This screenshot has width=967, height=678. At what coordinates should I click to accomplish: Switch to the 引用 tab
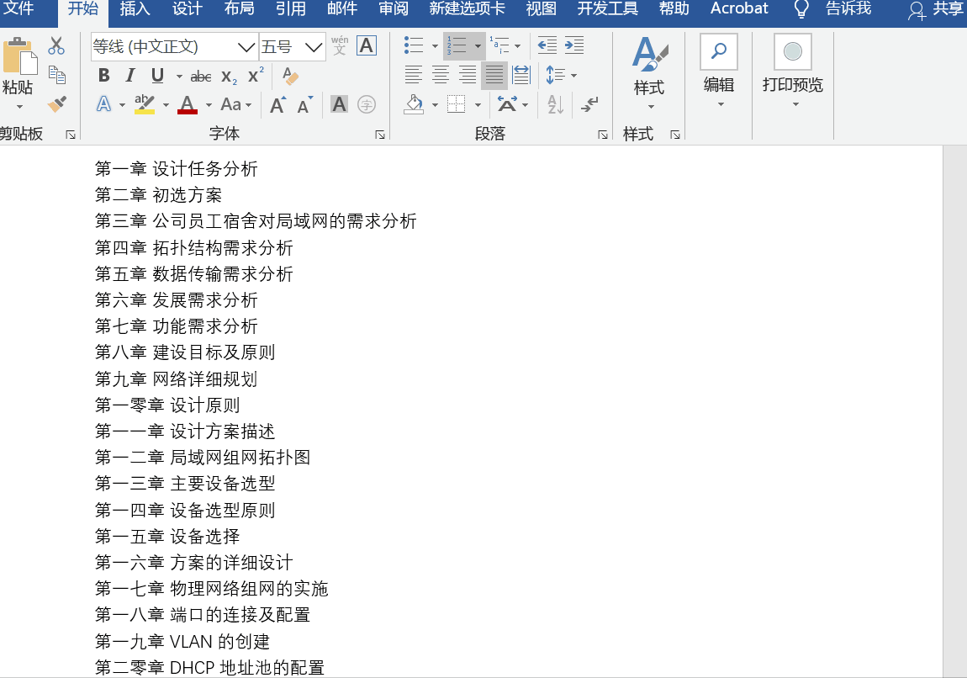[x=290, y=8]
